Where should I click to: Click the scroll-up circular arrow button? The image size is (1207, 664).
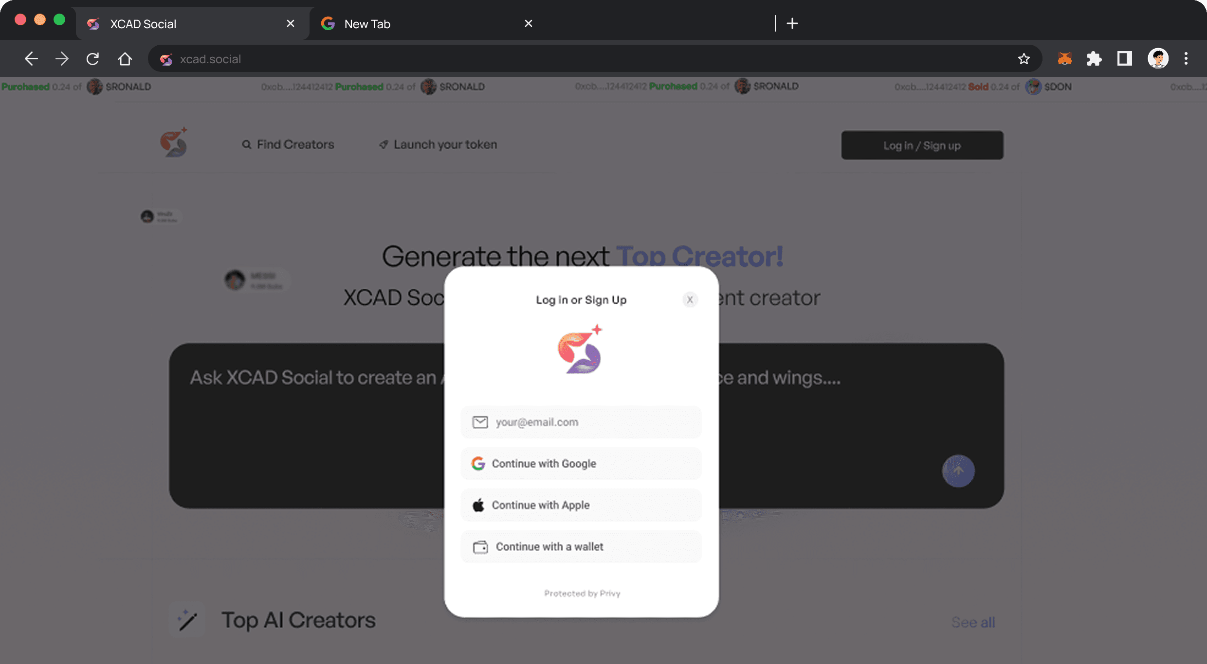pos(958,471)
